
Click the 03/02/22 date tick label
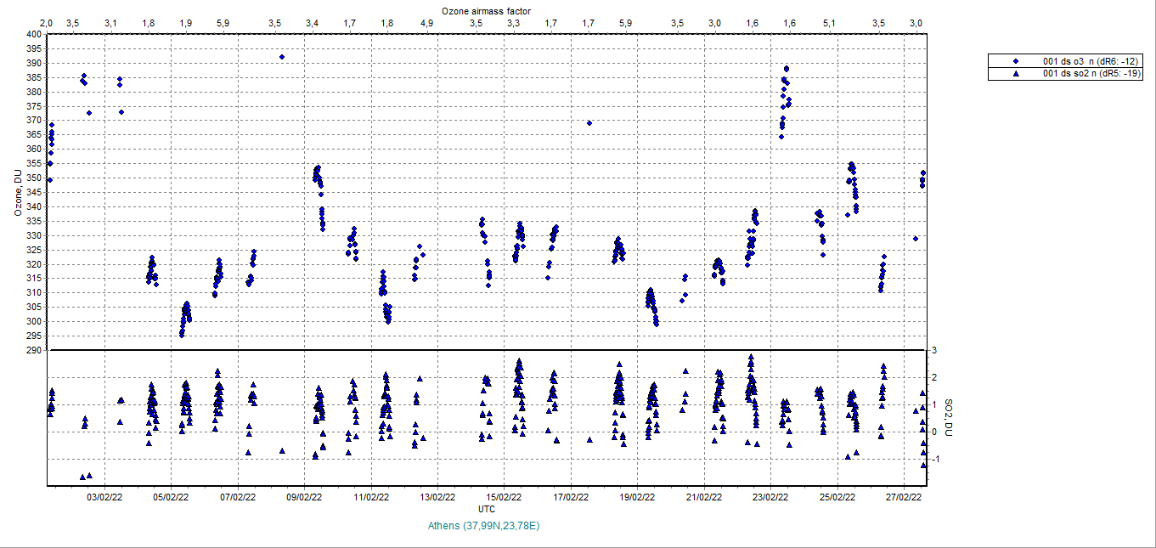coord(104,496)
